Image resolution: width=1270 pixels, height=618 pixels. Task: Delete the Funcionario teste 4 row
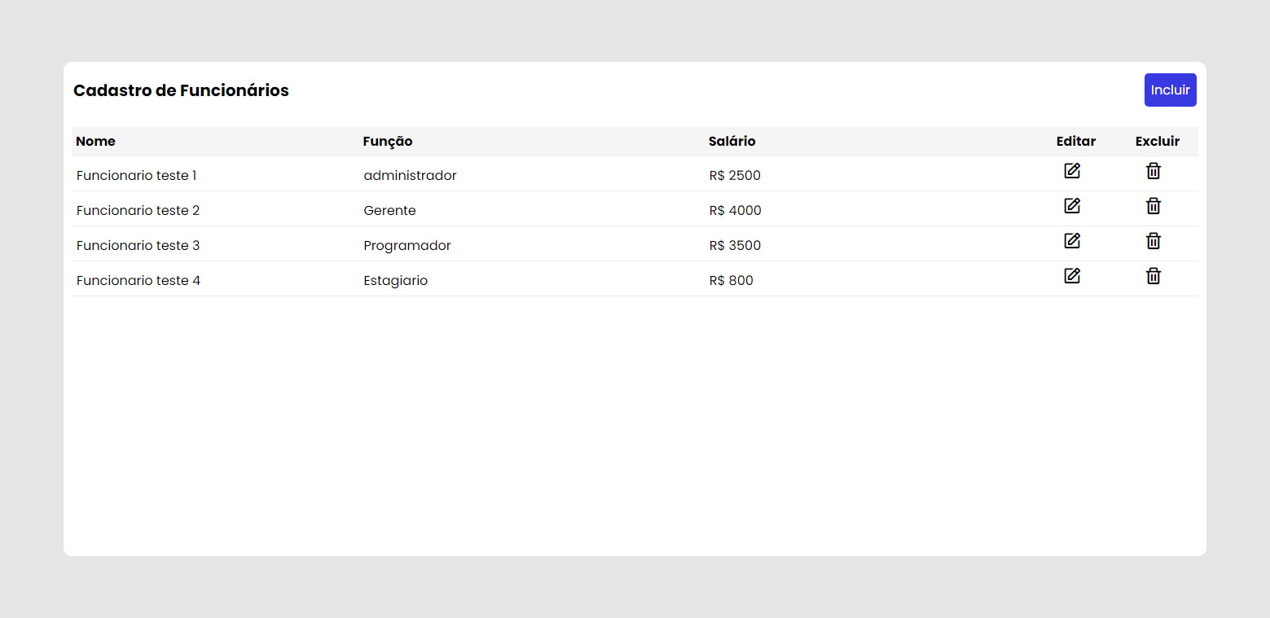(1154, 276)
